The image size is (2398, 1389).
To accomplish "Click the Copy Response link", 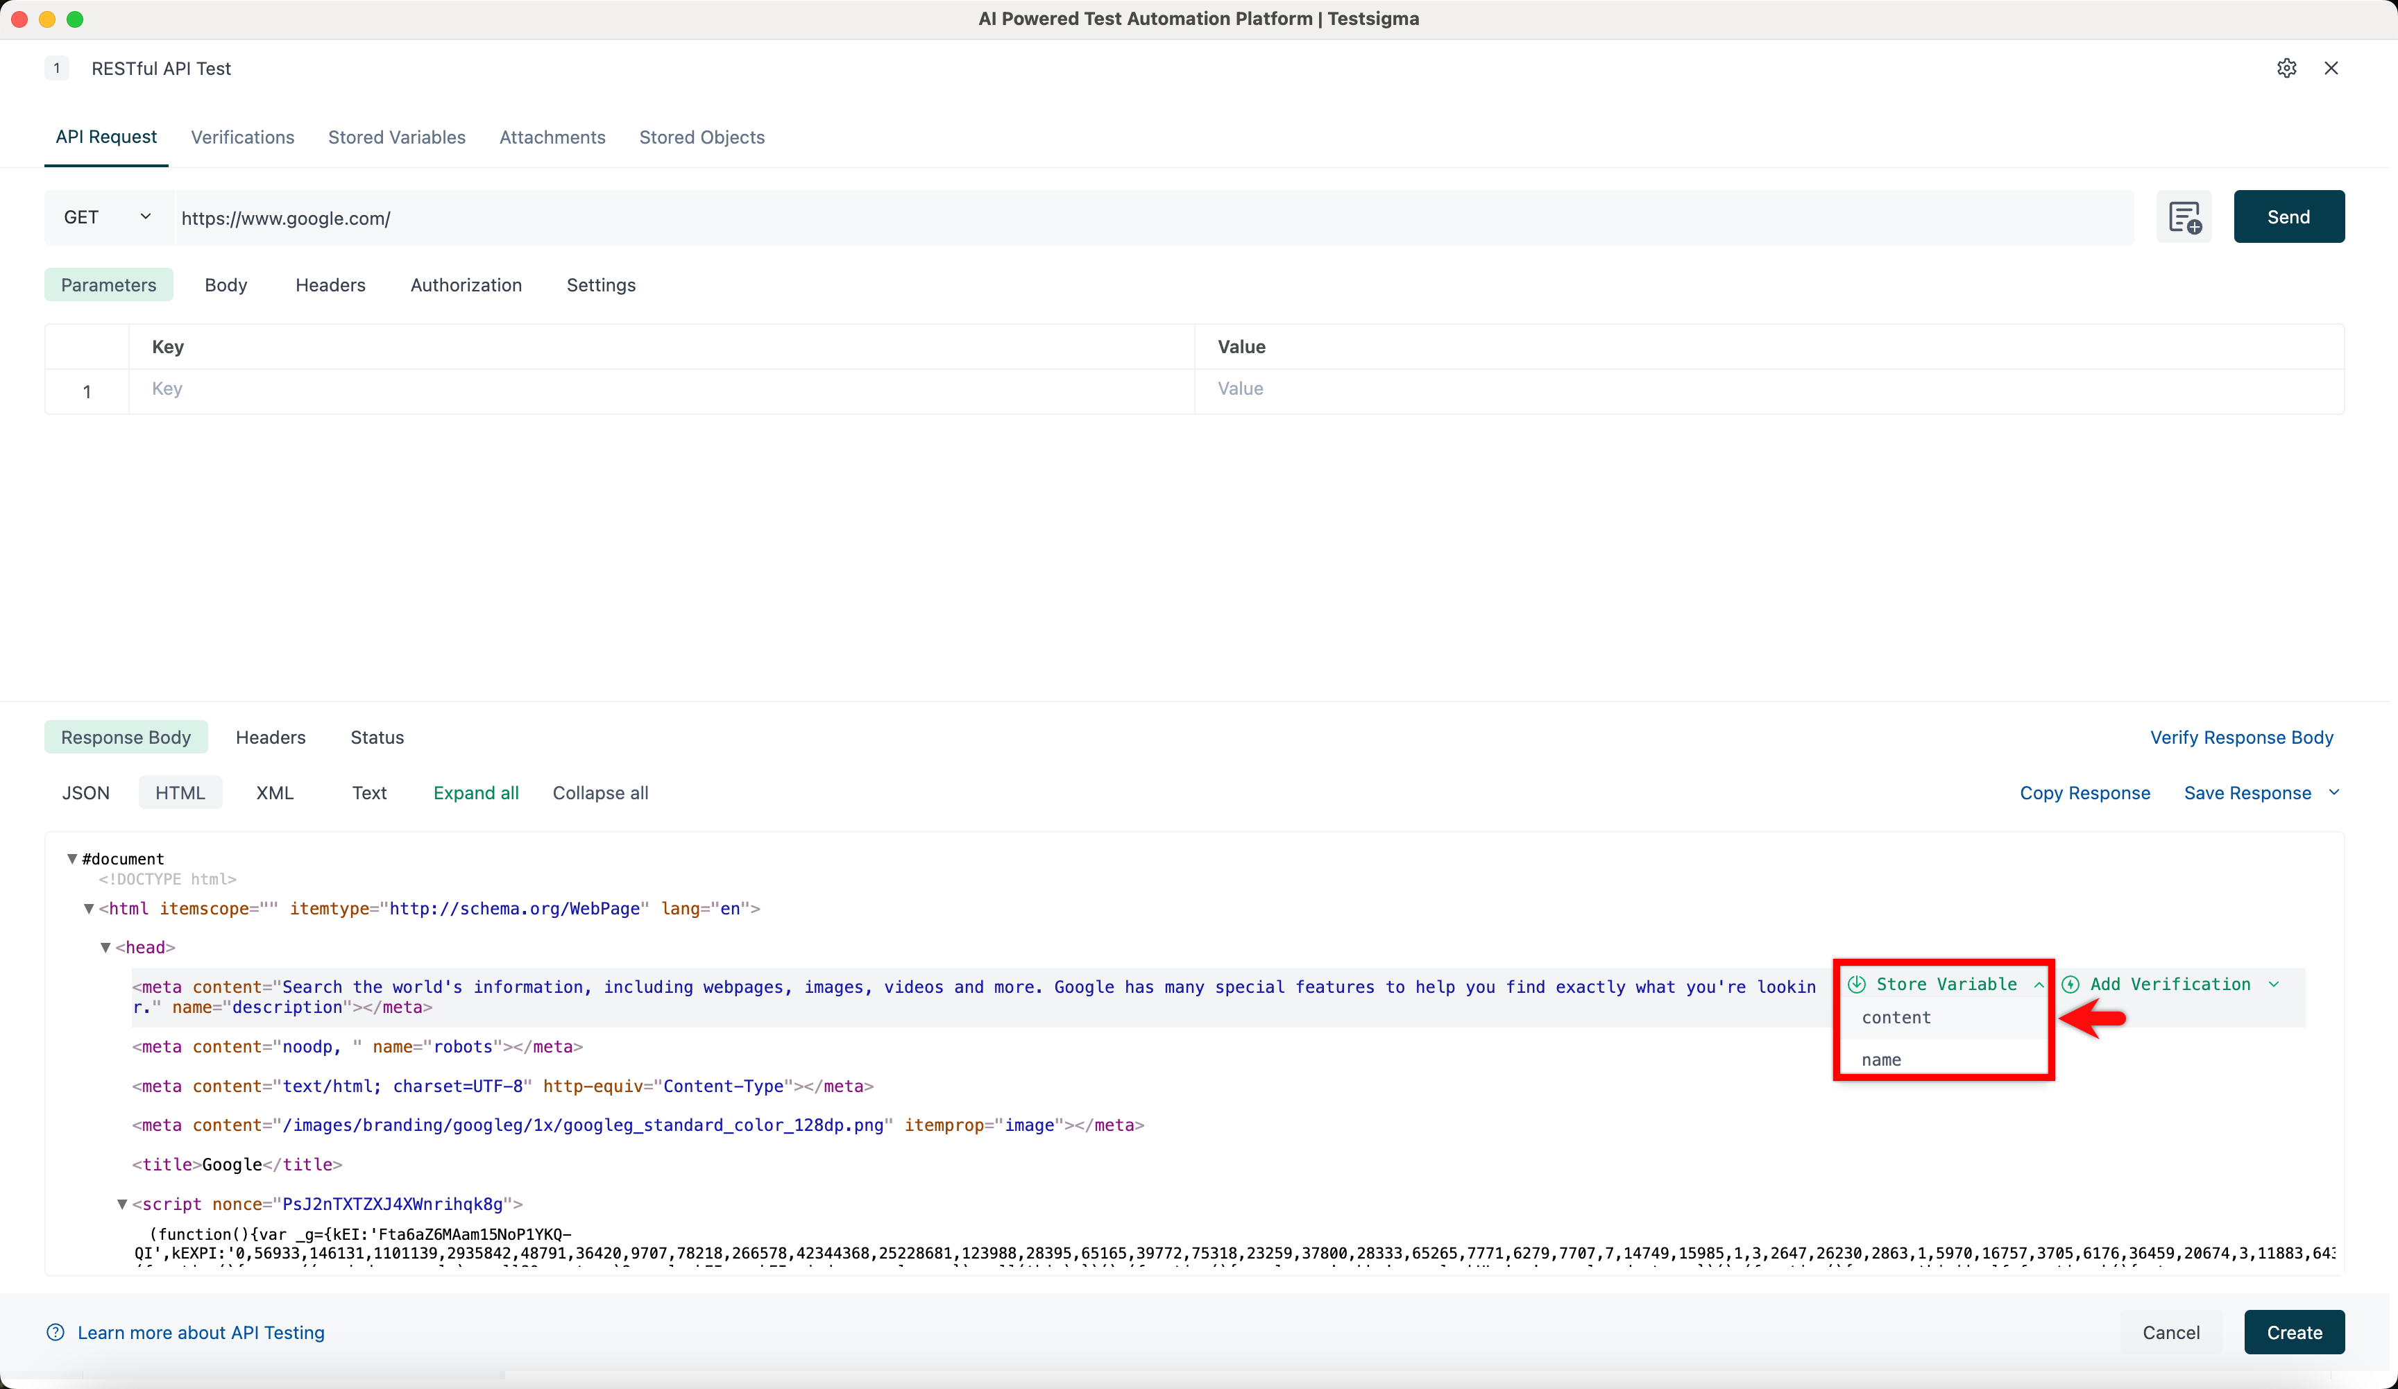I will click(2085, 792).
